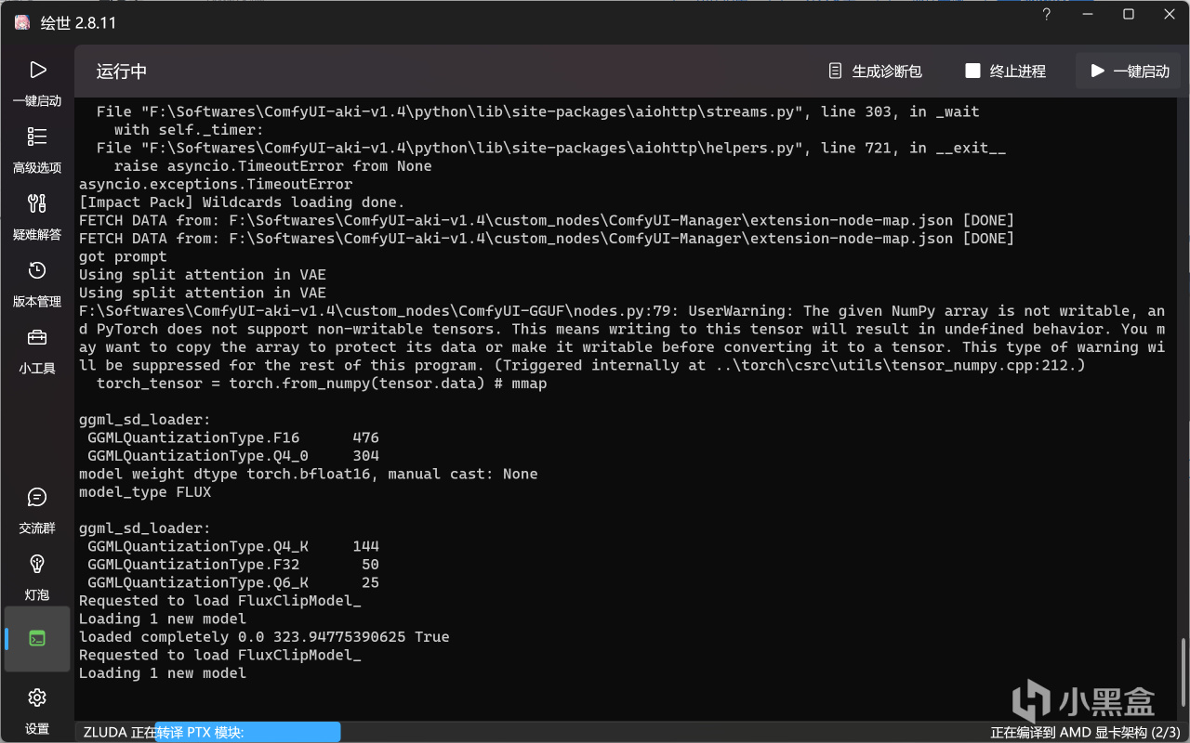1190x743 pixels.
Task: Open the 交流群 chat group page
Action: point(37,510)
